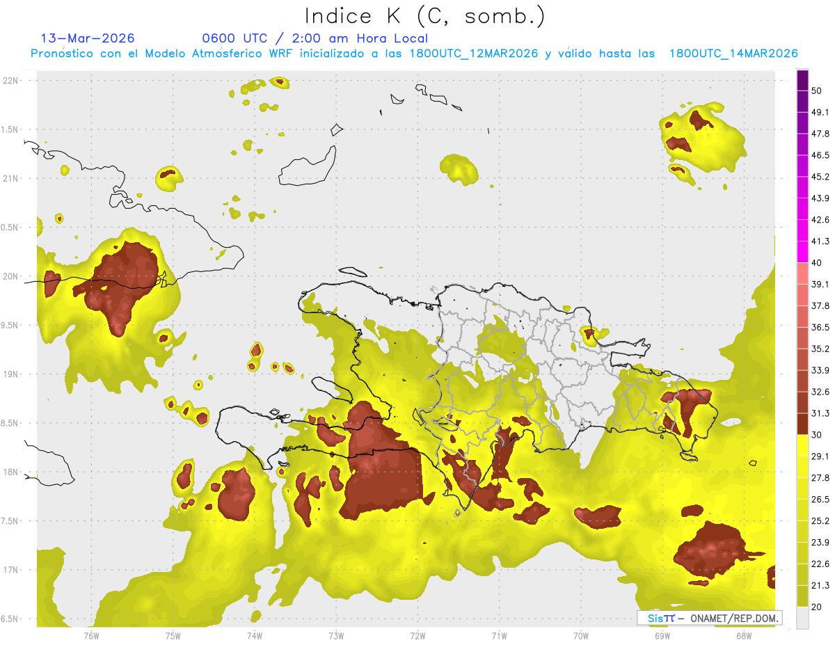Click colorbar label "30"
Viewport: 835px width, 645px height.
[817, 435]
